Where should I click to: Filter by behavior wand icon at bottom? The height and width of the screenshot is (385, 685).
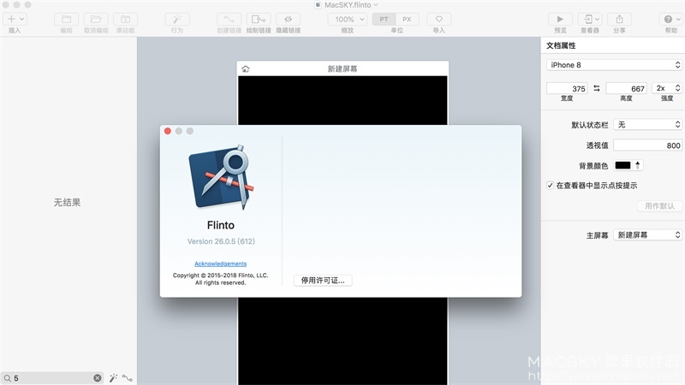[x=114, y=378]
